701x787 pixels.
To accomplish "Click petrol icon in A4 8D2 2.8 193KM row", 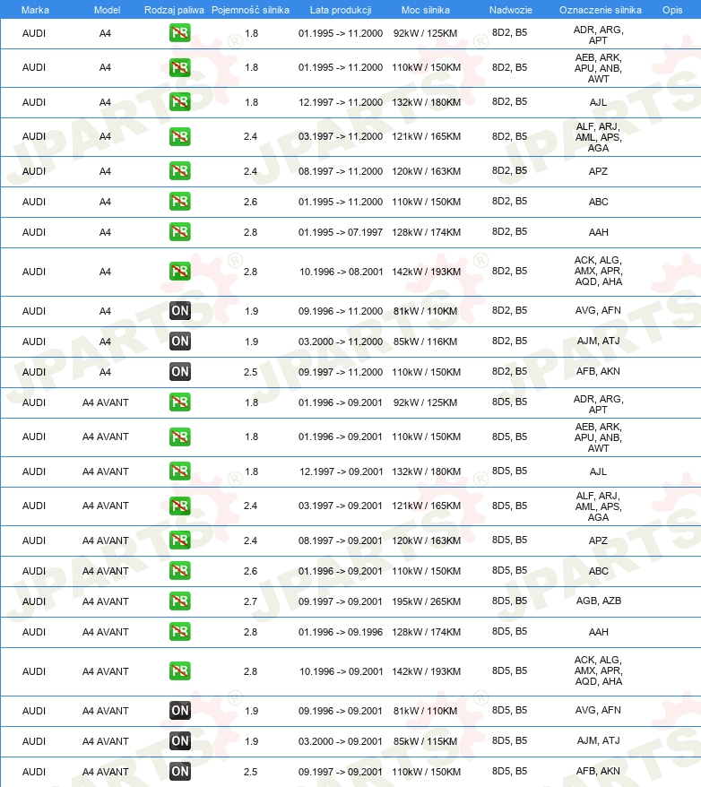I will tap(179, 272).
